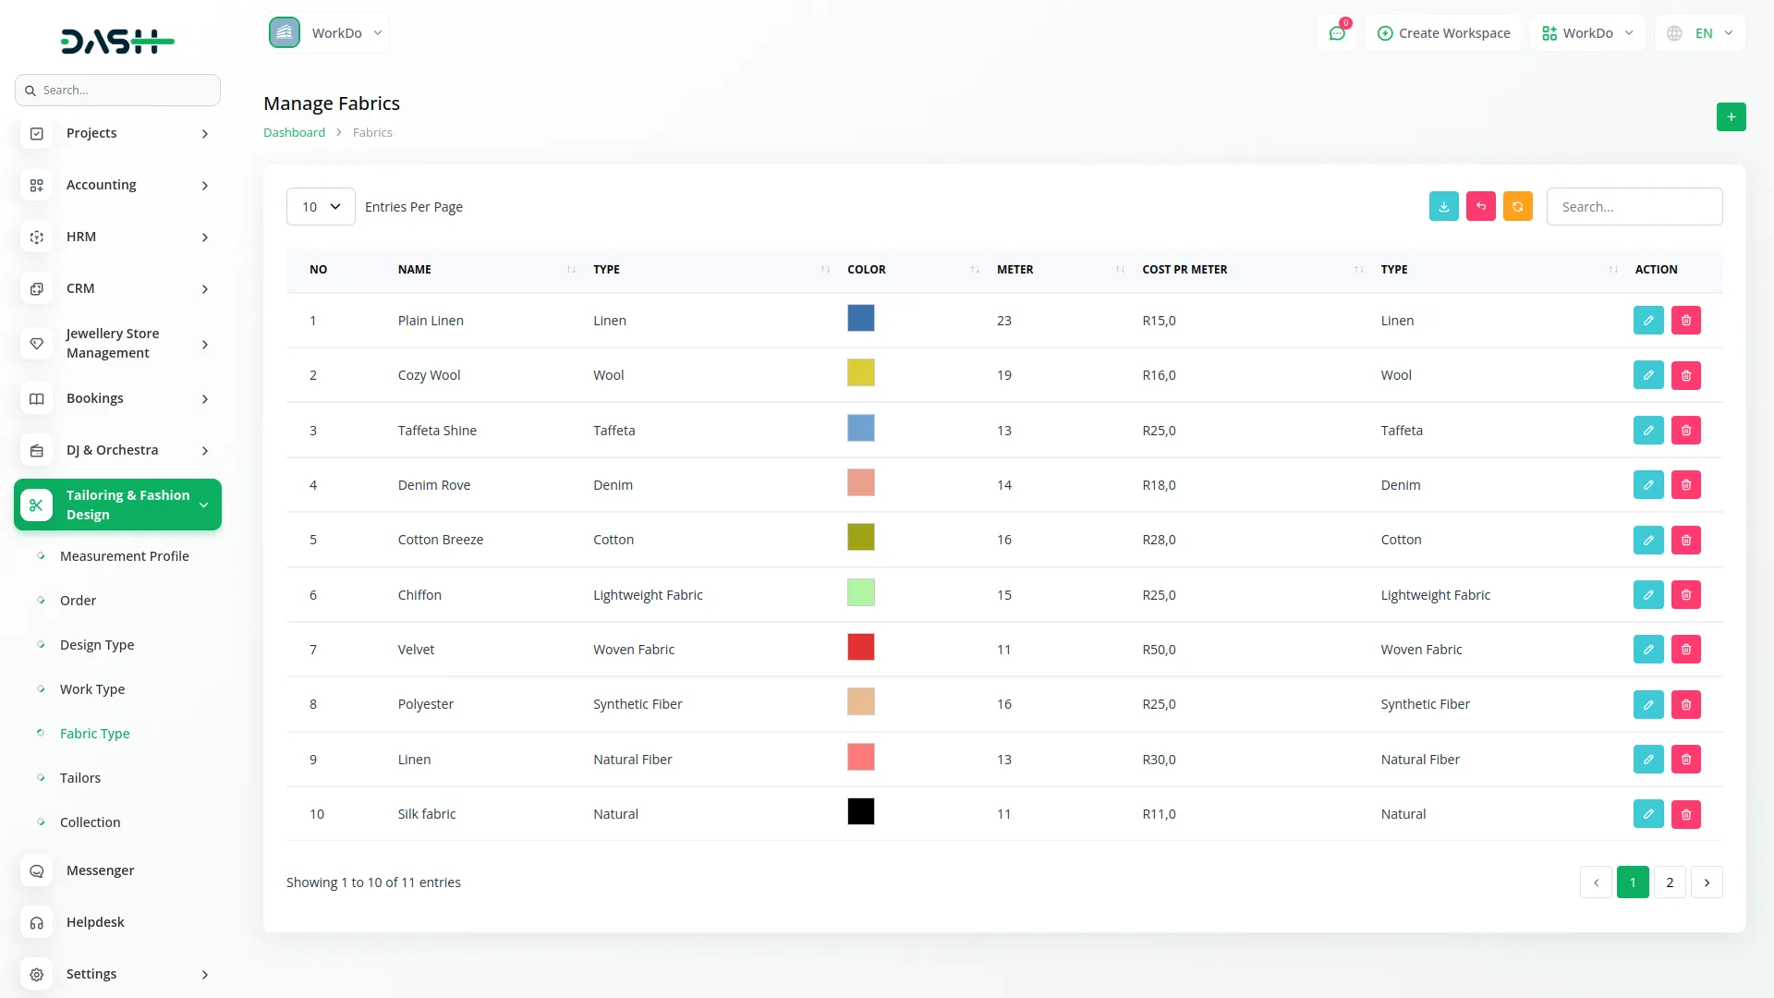This screenshot has width=1774, height=998.
Task: Edit the Plain Linen fabric row
Action: coord(1647,321)
